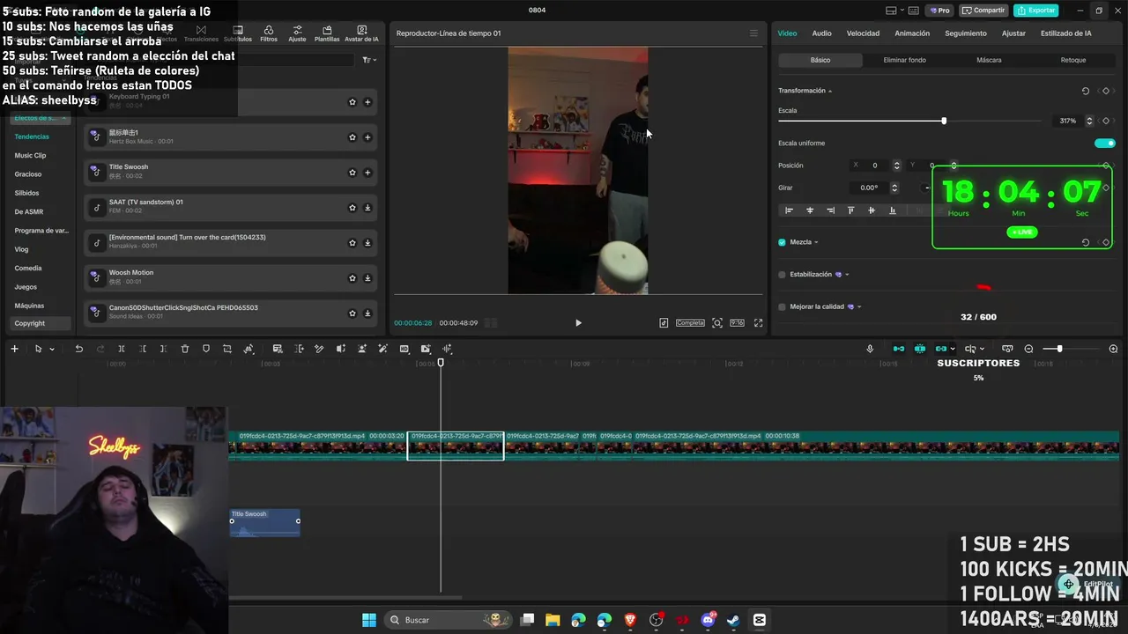Select the Máscara sub-tab

pyautogui.click(x=989, y=60)
